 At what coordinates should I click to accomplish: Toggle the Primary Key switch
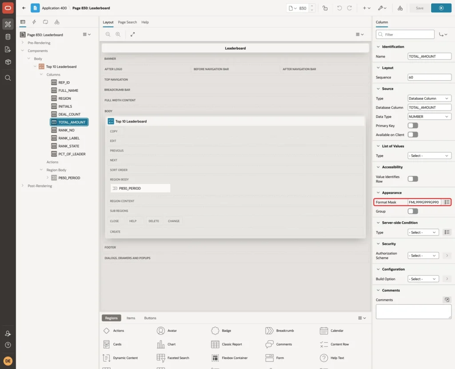413,126
